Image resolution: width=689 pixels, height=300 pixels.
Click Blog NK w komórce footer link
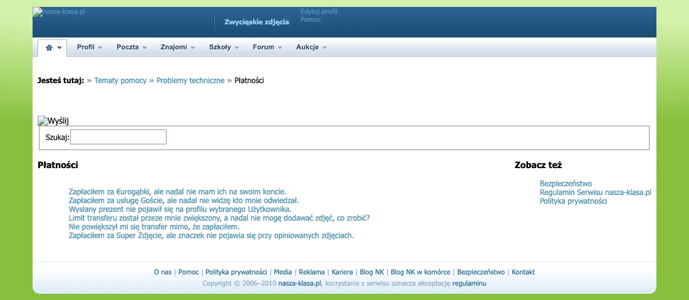click(x=420, y=272)
